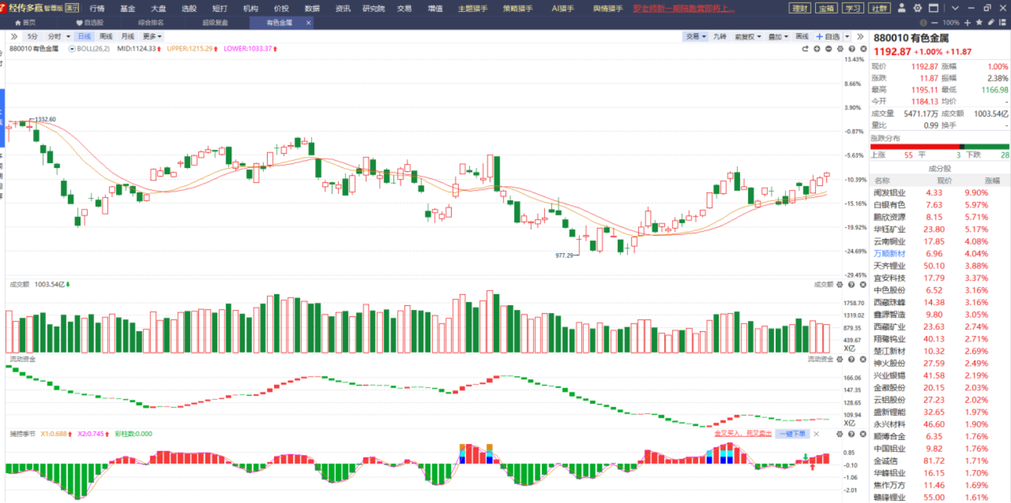Click the chart zoom-out minus icon

[x=829, y=49]
